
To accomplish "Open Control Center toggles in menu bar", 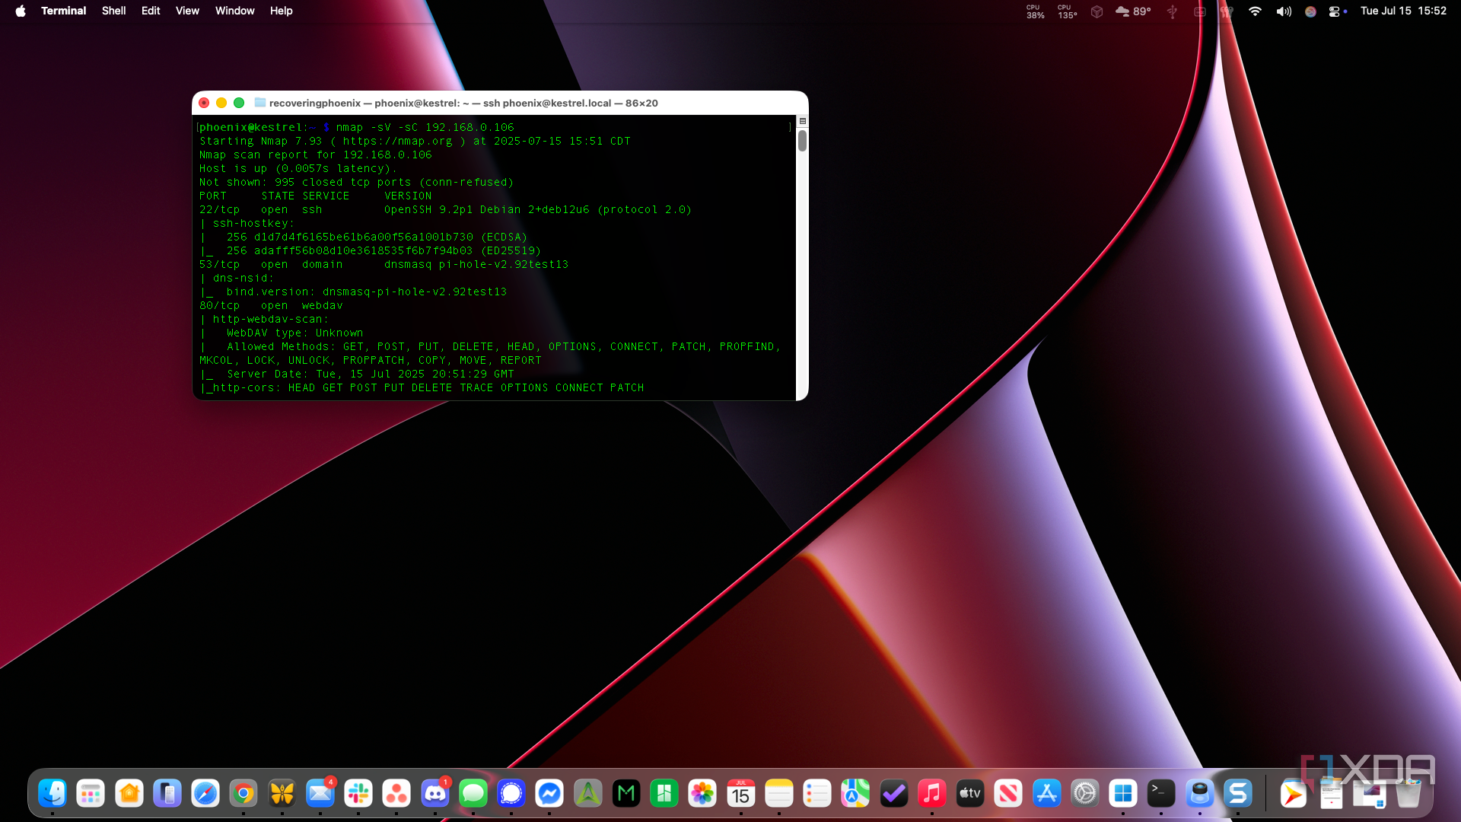I will [x=1335, y=11].
